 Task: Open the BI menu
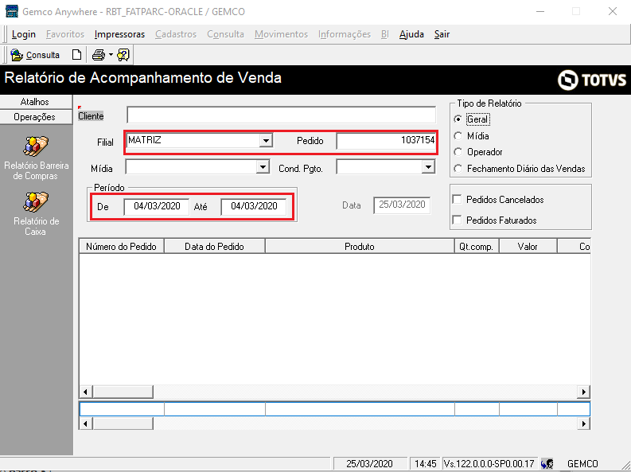[x=384, y=34]
